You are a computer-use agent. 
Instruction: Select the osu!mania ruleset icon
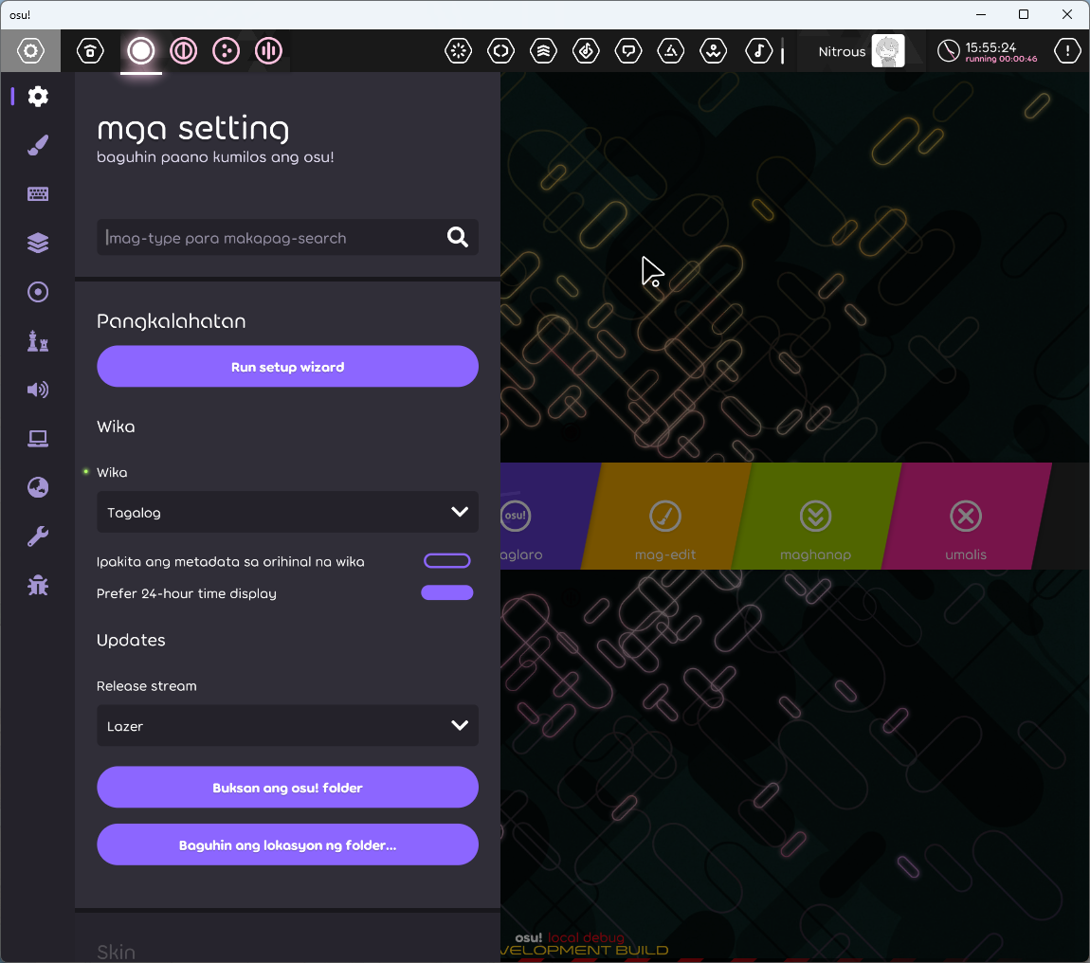268,51
